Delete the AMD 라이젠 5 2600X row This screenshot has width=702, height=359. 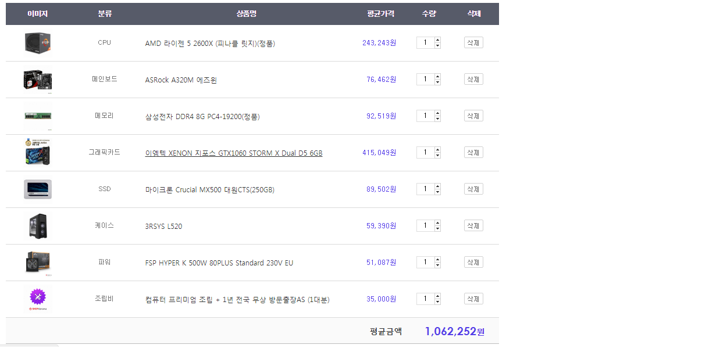473,42
